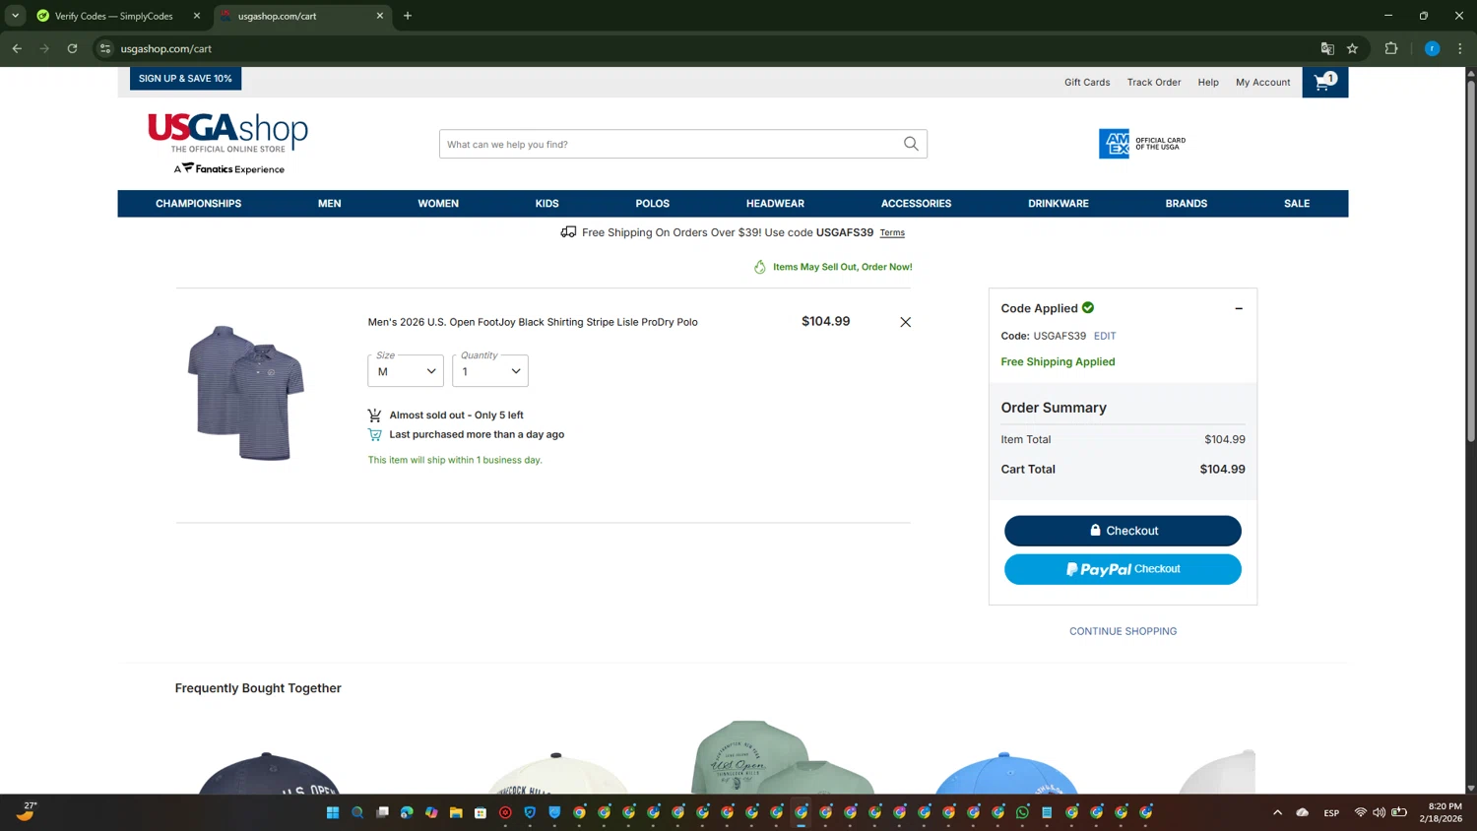Open the Drinkware menu
1477x831 pixels.
tap(1059, 204)
